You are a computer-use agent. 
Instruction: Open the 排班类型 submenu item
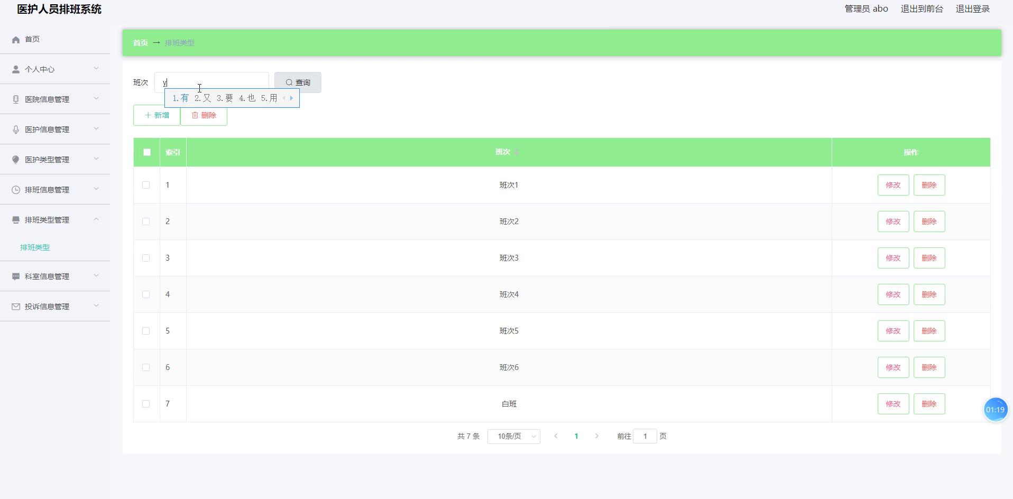(35, 247)
